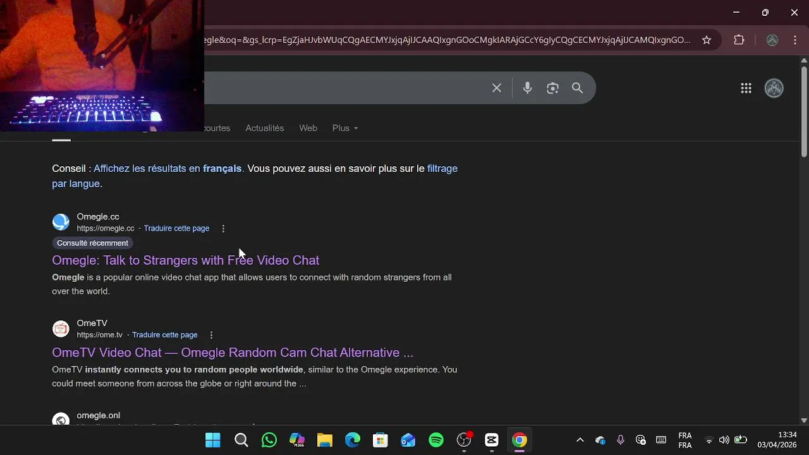Screen dimensions: 809x455
Task: Bookmark this page with the star icon
Action: pyautogui.click(x=707, y=40)
